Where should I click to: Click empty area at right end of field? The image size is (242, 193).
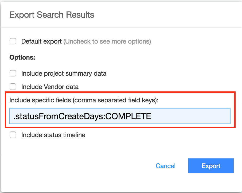203,116
